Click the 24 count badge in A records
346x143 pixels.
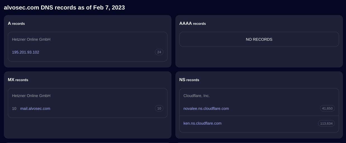pos(159,52)
